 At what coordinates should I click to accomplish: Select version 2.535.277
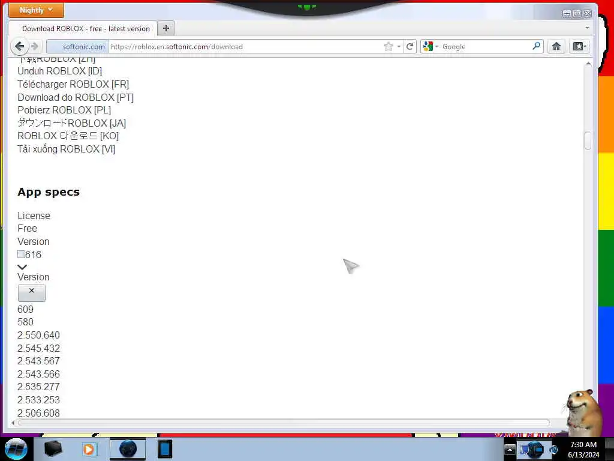38,387
